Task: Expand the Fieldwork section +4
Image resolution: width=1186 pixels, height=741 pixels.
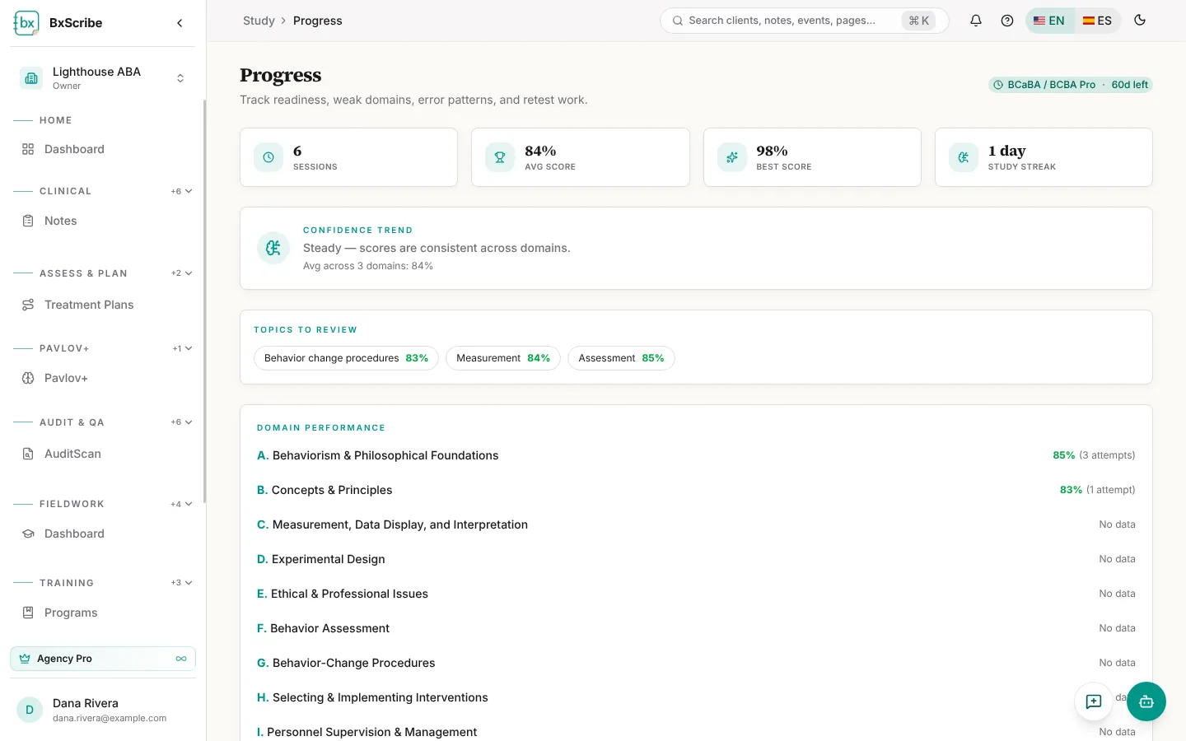Action: coord(182,504)
